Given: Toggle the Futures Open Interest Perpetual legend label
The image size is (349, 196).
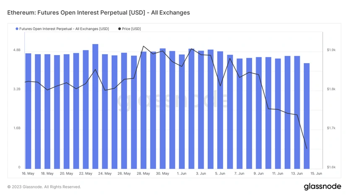Looking at the screenshot, I should 64,29.
